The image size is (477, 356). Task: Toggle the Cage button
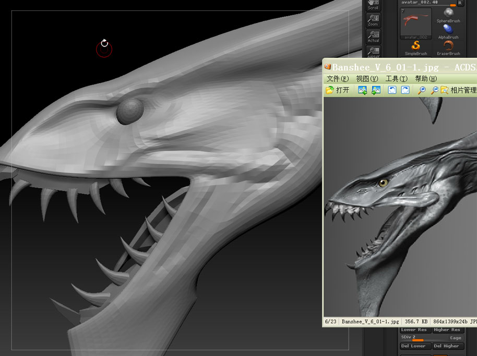tap(456, 338)
